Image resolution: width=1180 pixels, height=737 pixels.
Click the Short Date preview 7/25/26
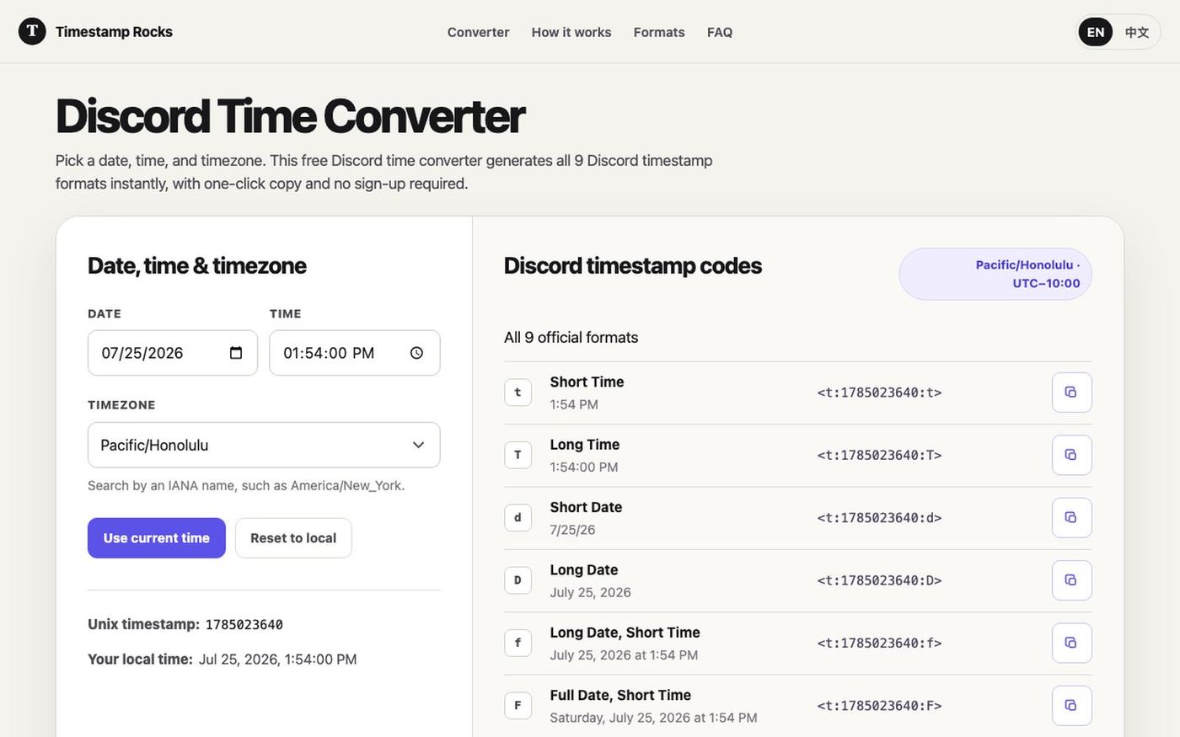572,530
